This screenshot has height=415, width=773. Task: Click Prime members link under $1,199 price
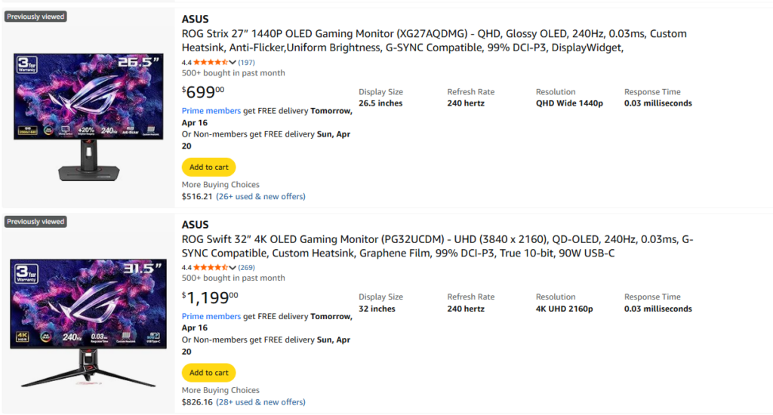click(211, 316)
